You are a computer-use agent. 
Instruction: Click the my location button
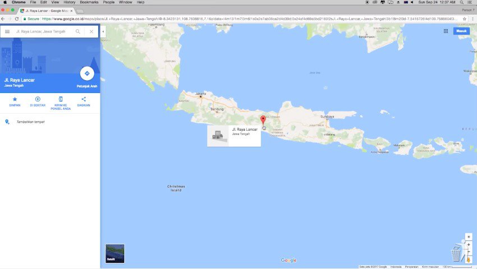[x=469, y=237]
